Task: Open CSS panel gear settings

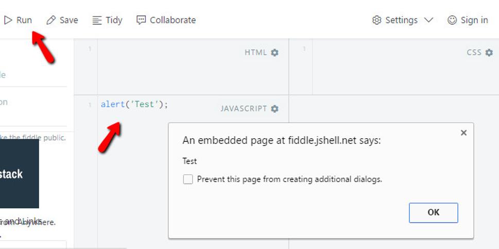Action: pyautogui.click(x=489, y=53)
